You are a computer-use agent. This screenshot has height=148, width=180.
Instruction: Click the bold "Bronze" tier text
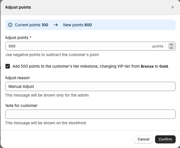click(x=147, y=66)
